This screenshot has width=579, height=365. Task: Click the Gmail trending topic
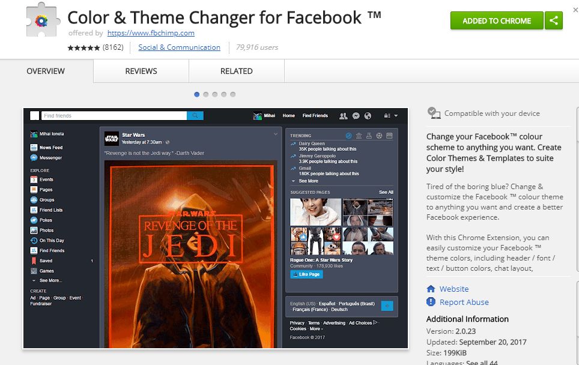pos(305,168)
